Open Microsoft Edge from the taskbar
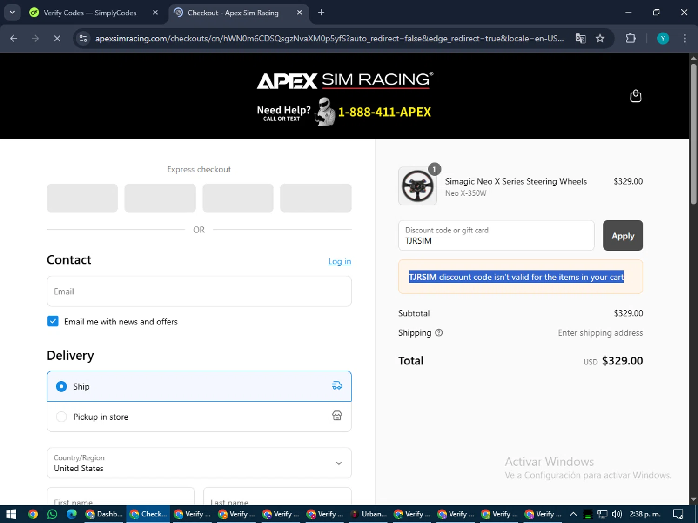 click(72, 514)
